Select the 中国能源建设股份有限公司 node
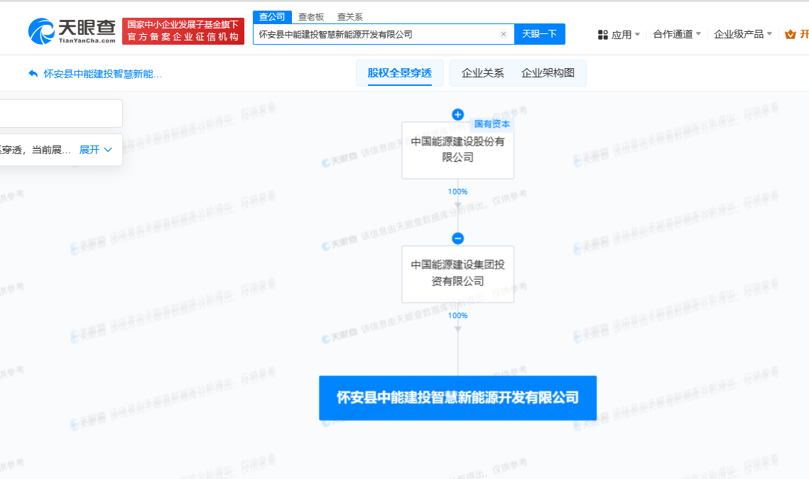This screenshot has width=809, height=479. point(457,150)
